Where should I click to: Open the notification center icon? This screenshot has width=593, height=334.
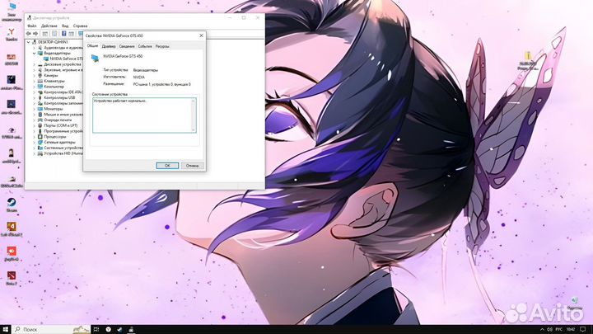[583, 329]
